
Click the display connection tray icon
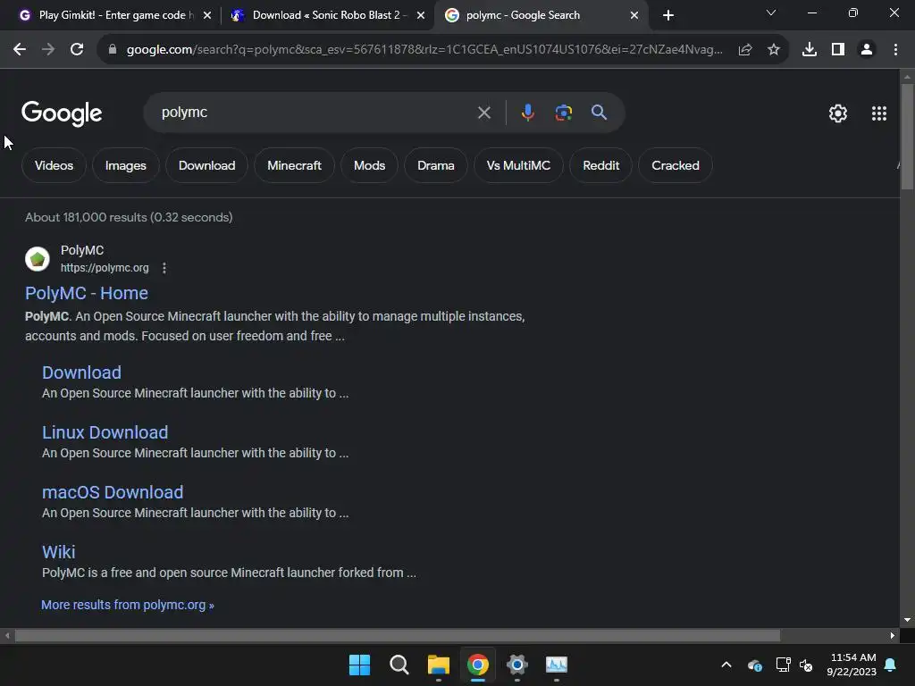pyautogui.click(x=783, y=665)
